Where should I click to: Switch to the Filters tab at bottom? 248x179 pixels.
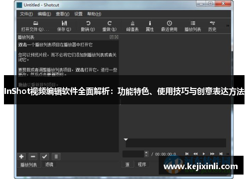click(x=49, y=165)
